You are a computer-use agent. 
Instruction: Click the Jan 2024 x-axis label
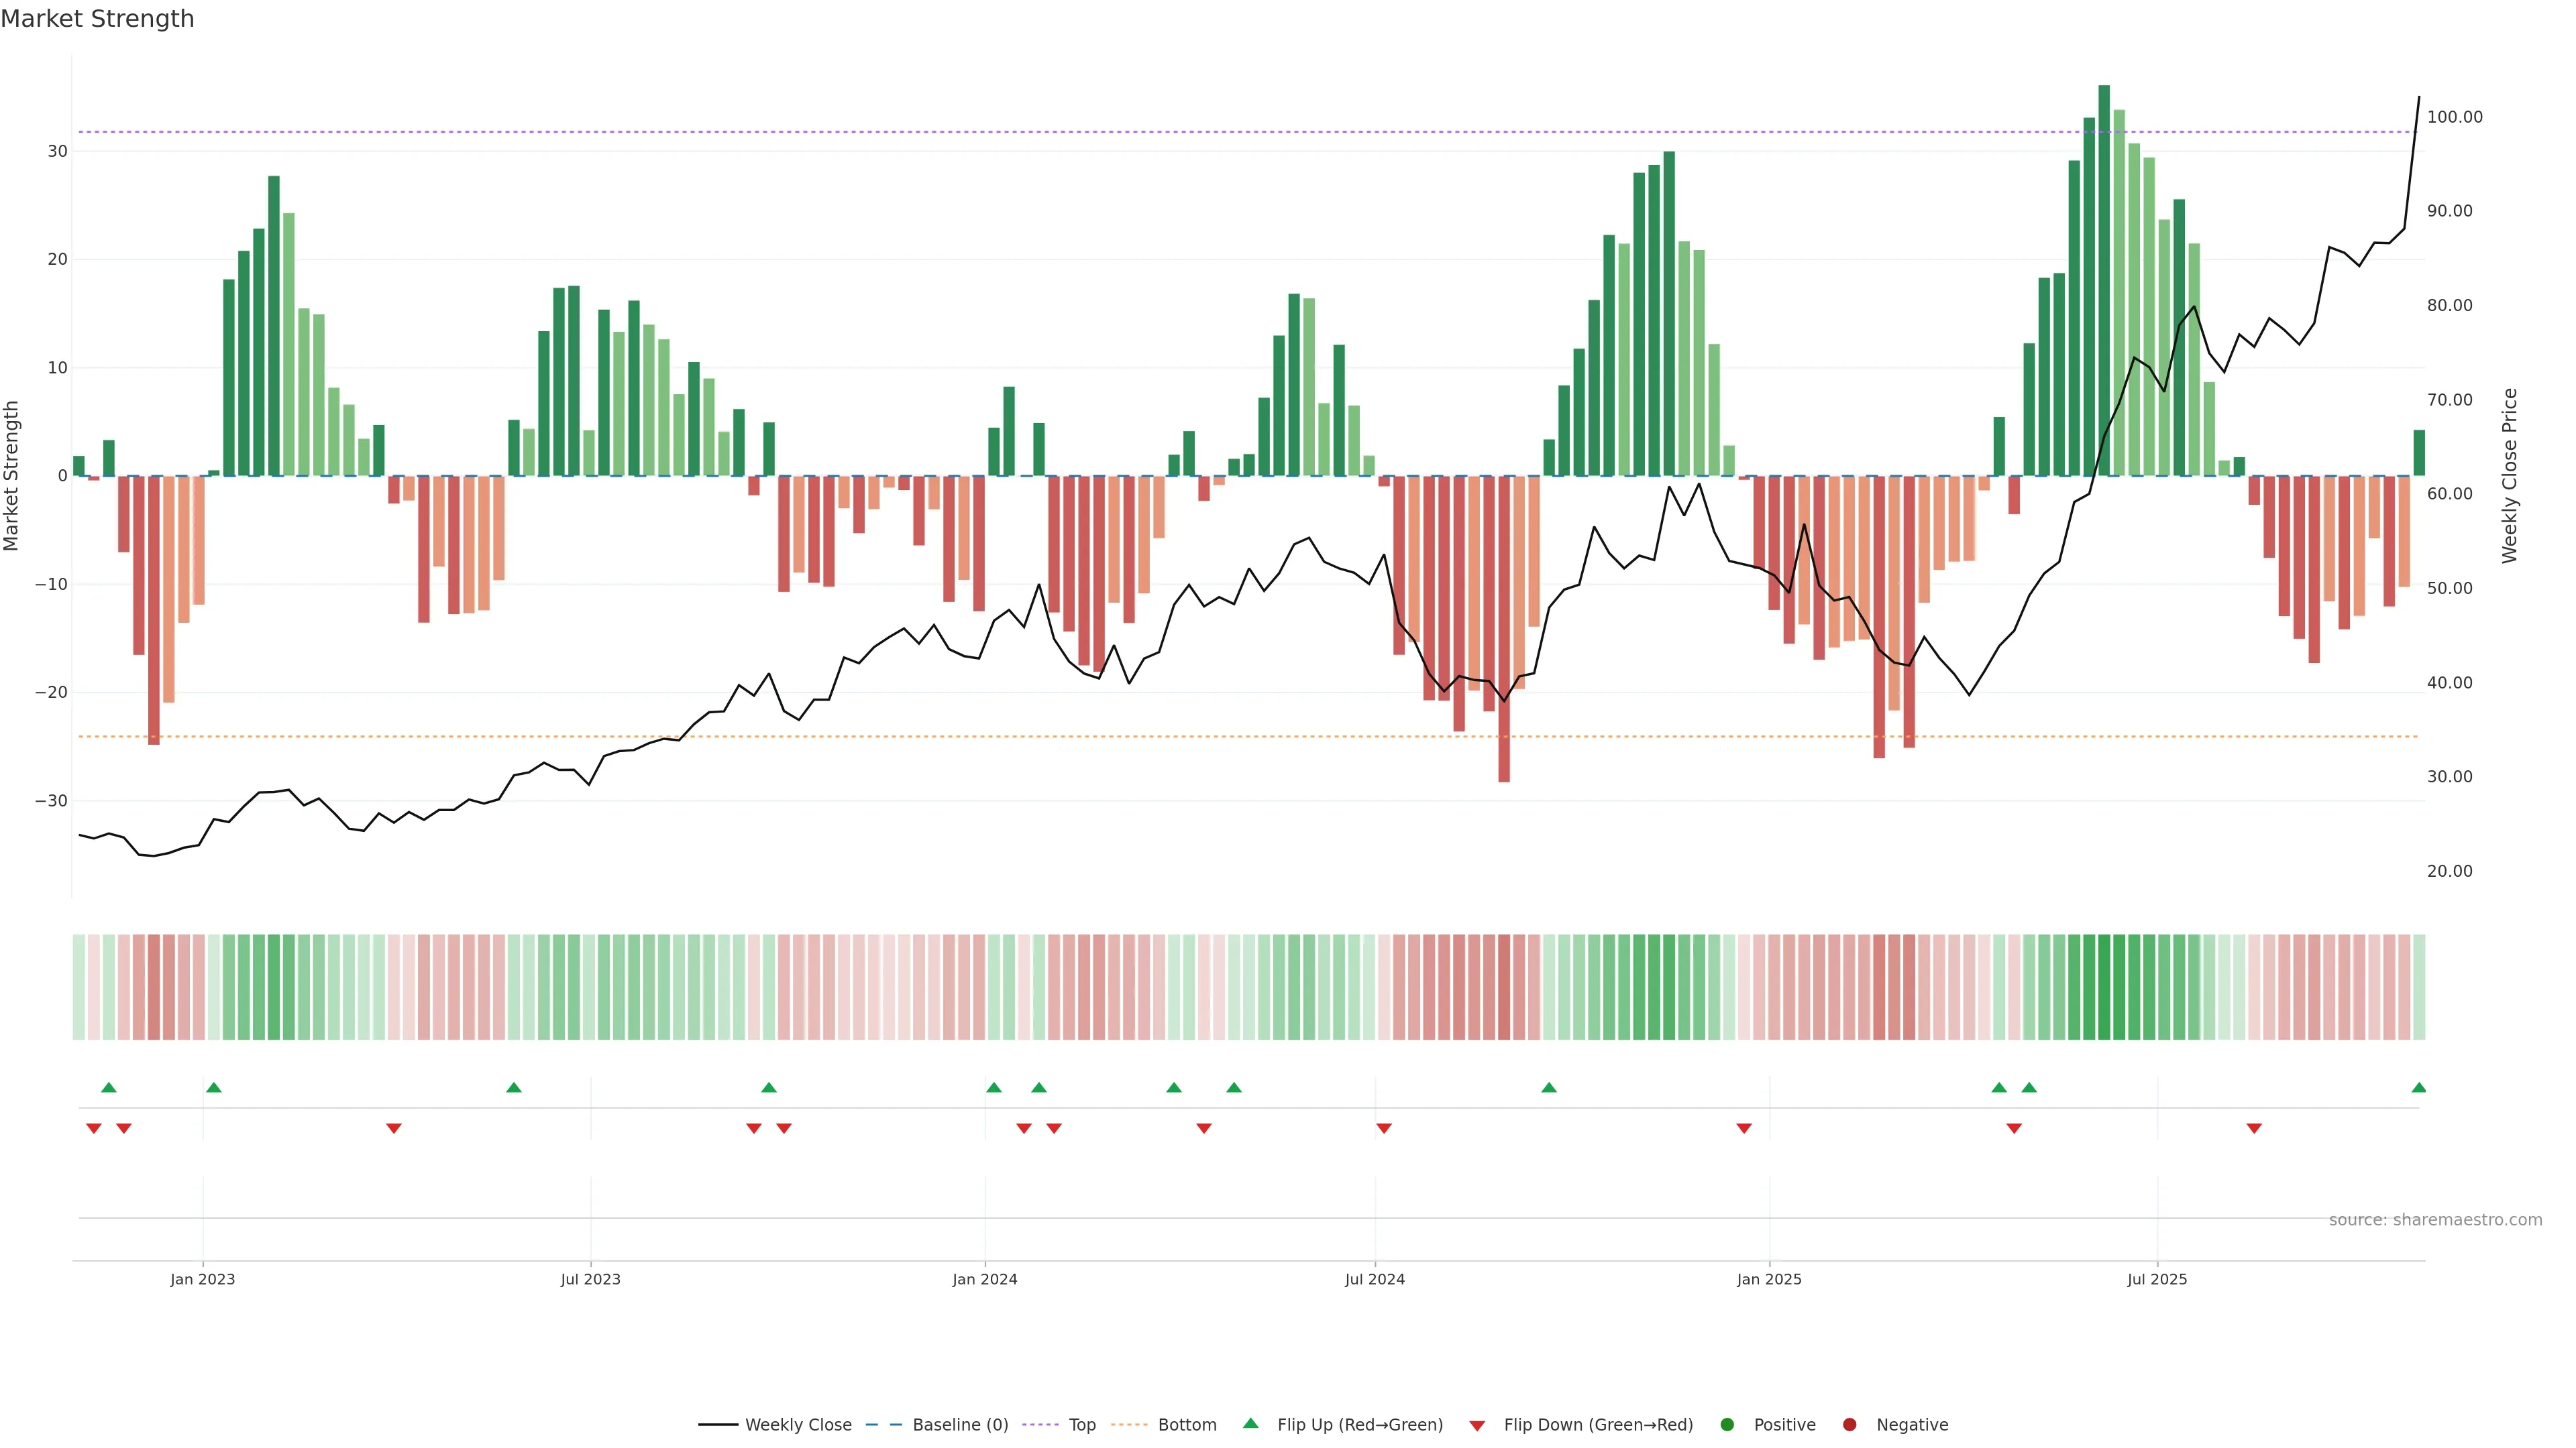click(984, 1279)
